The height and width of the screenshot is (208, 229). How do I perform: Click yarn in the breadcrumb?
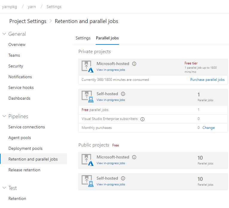pos(32,7)
